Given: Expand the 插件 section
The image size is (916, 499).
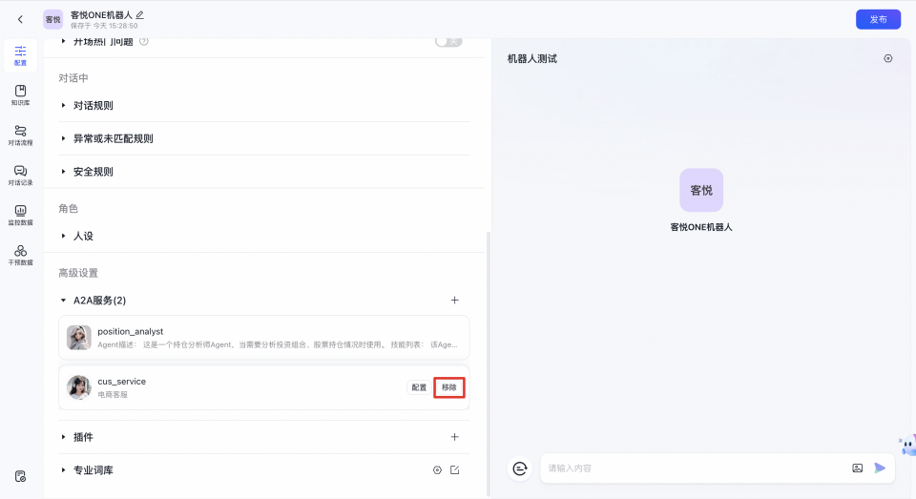Looking at the screenshot, I should pos(63,437).
